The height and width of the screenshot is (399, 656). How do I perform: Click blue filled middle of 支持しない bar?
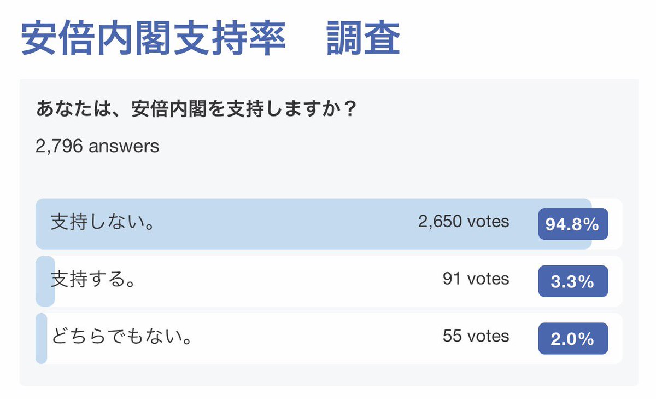273,223
